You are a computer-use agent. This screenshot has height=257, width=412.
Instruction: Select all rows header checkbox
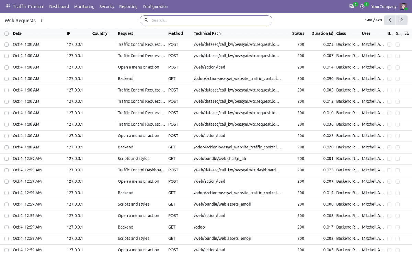[x=7, y=34]
